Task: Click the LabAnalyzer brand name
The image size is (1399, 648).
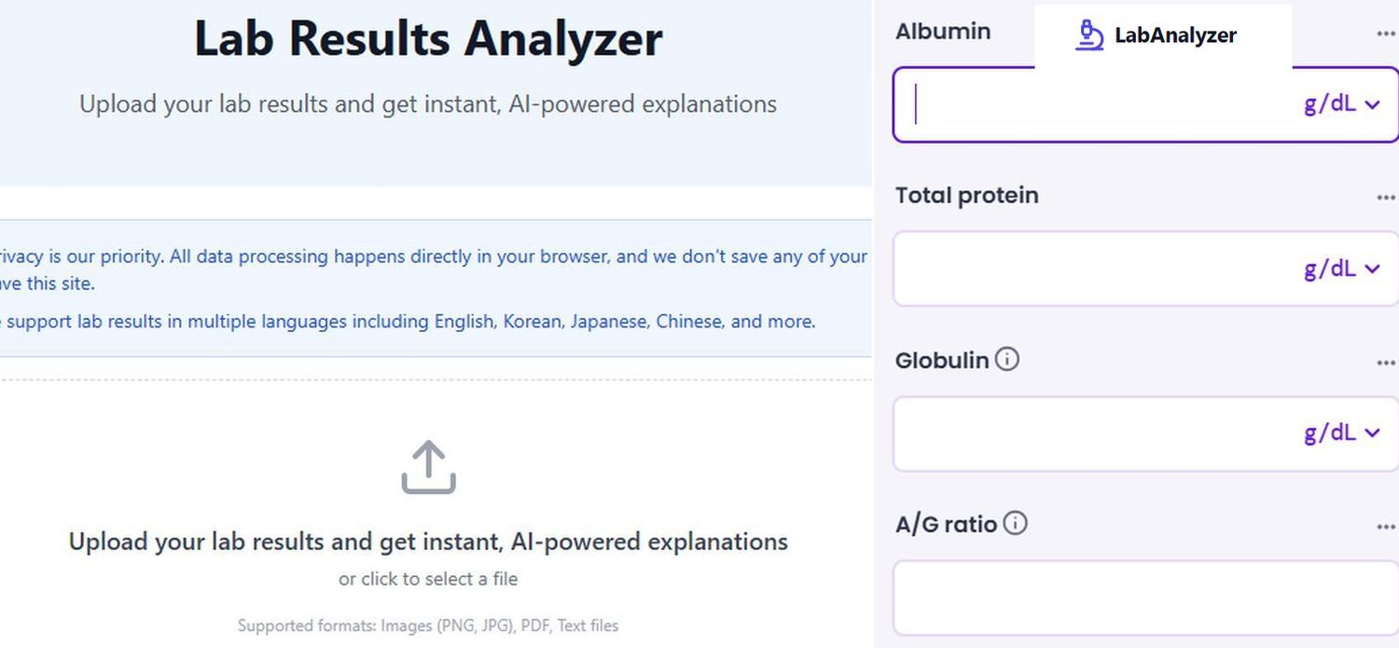Action: (1175, 35)
